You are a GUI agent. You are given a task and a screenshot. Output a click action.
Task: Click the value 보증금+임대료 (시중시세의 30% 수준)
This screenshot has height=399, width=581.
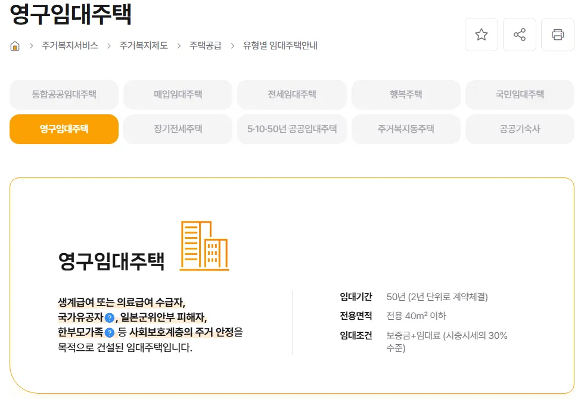[x=446, y=342]
